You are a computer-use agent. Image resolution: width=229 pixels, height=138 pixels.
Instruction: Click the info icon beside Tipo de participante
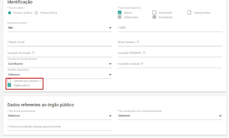click(140, 7)
